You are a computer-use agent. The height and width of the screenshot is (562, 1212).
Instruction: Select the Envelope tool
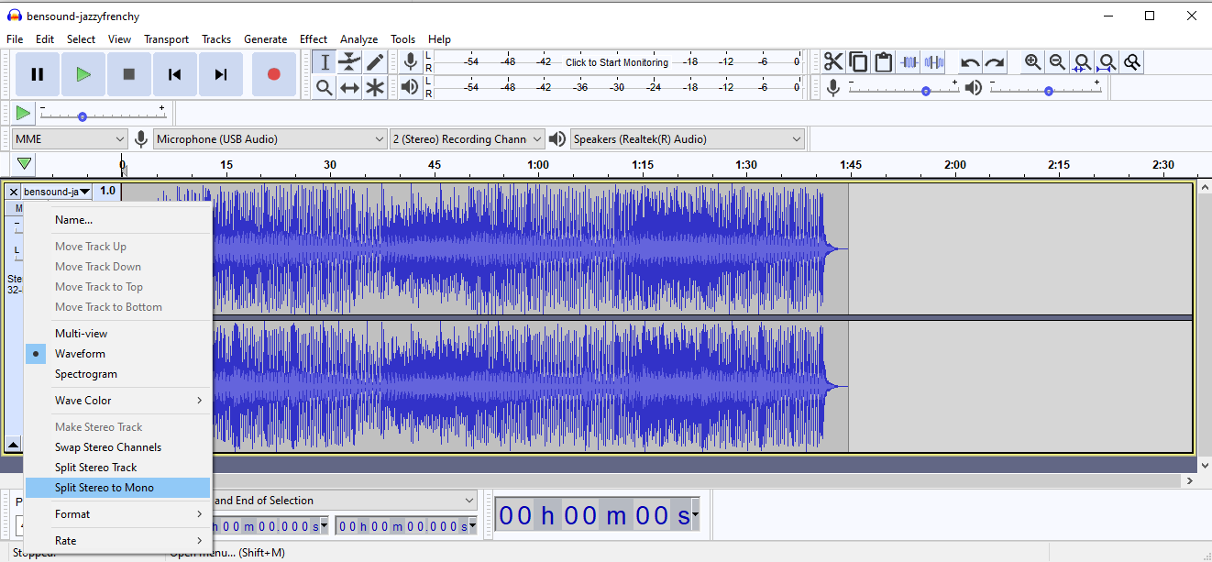[x=349, y=61]
